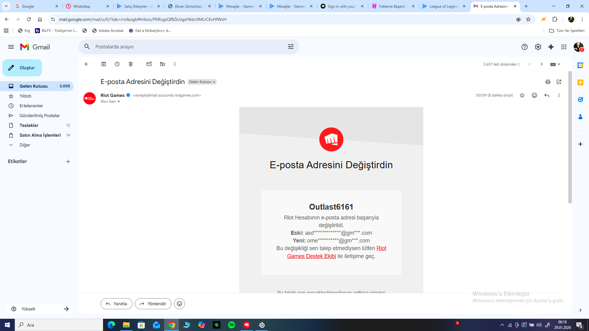The image size is (589, 331).
Task: Open Google Tasks side panel
Action: click(x=580, y=100)
